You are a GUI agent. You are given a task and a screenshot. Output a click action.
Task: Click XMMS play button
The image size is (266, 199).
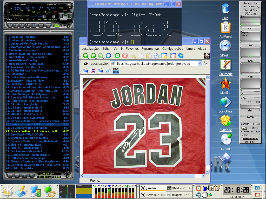coord(16,25)
